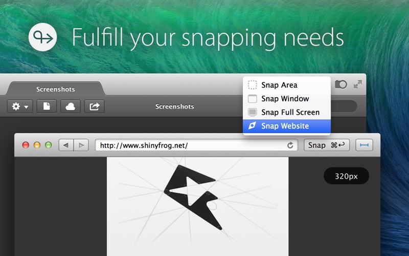Close the website snap window (red button)
This screenshot has width=409, height=256.
[26, 145]
